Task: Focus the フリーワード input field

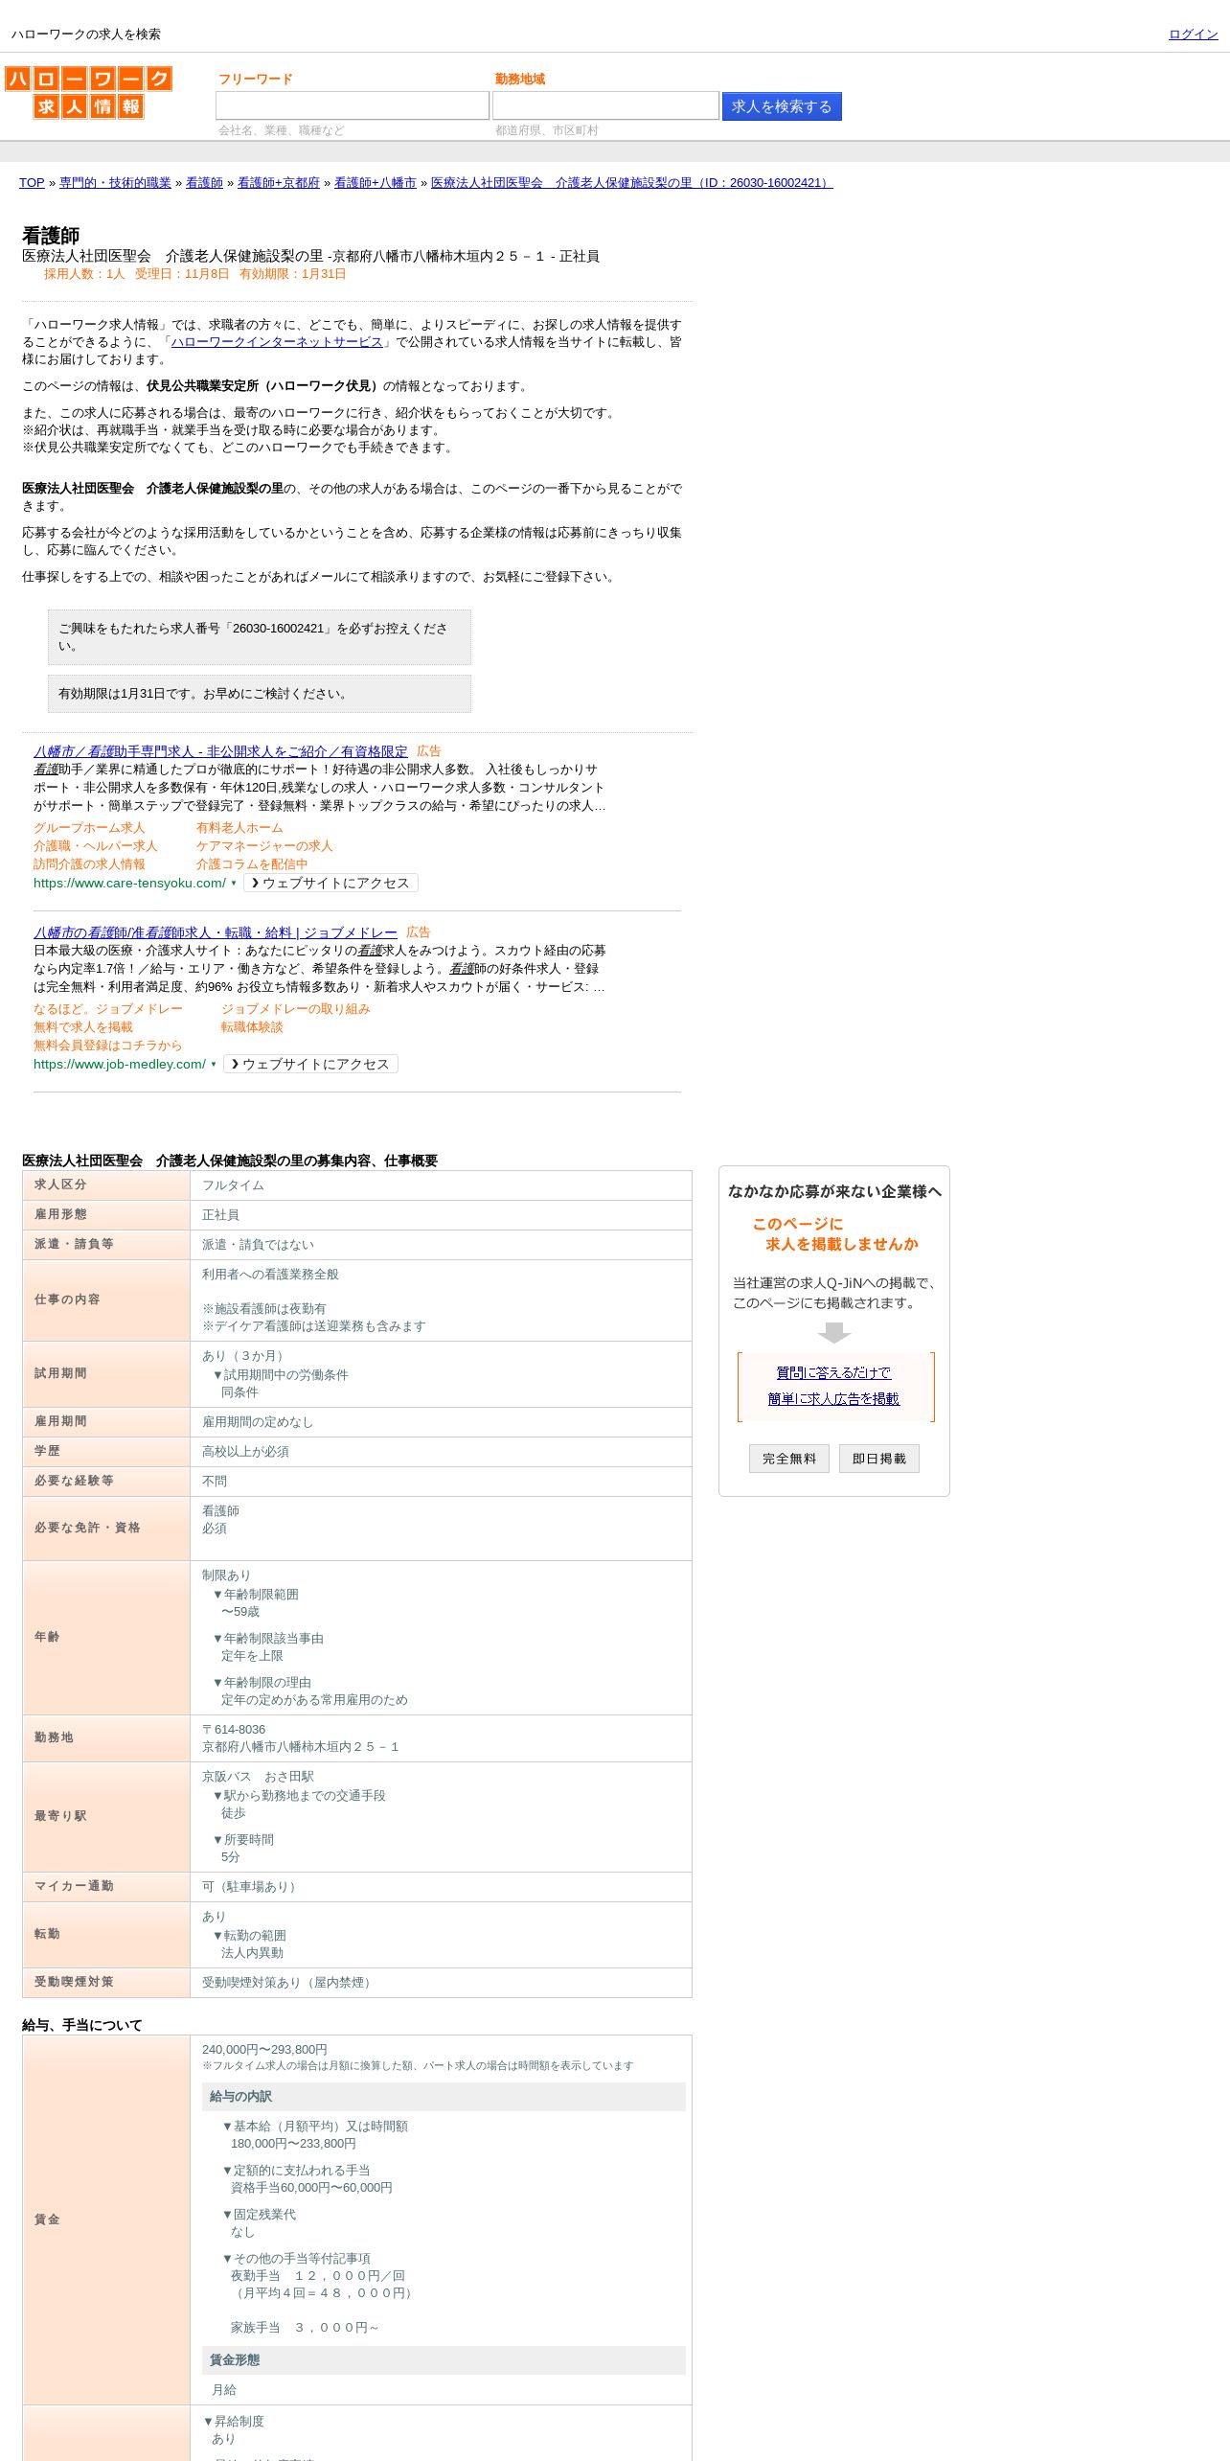Action: click(x=353, y=105)
